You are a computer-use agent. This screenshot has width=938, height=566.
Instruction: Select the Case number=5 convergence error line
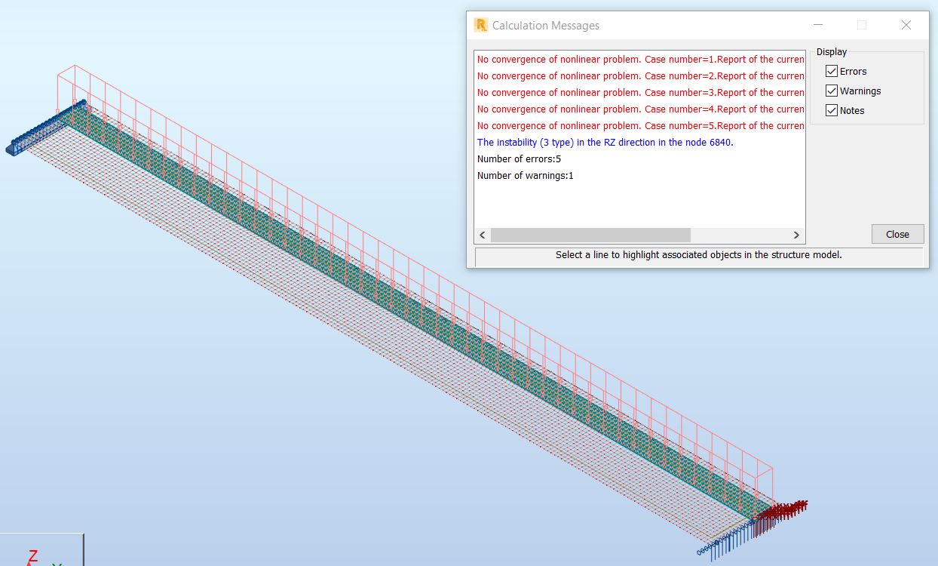(639, 125)
